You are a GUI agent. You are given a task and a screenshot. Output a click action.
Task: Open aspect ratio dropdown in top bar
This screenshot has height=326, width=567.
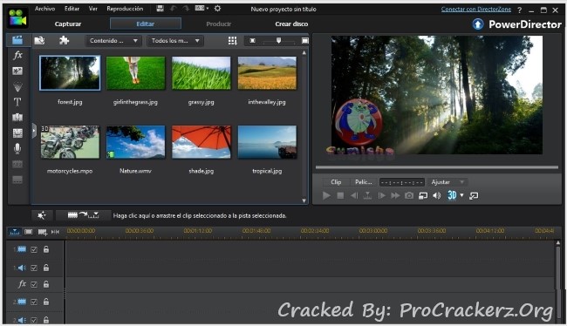[202, 8]
